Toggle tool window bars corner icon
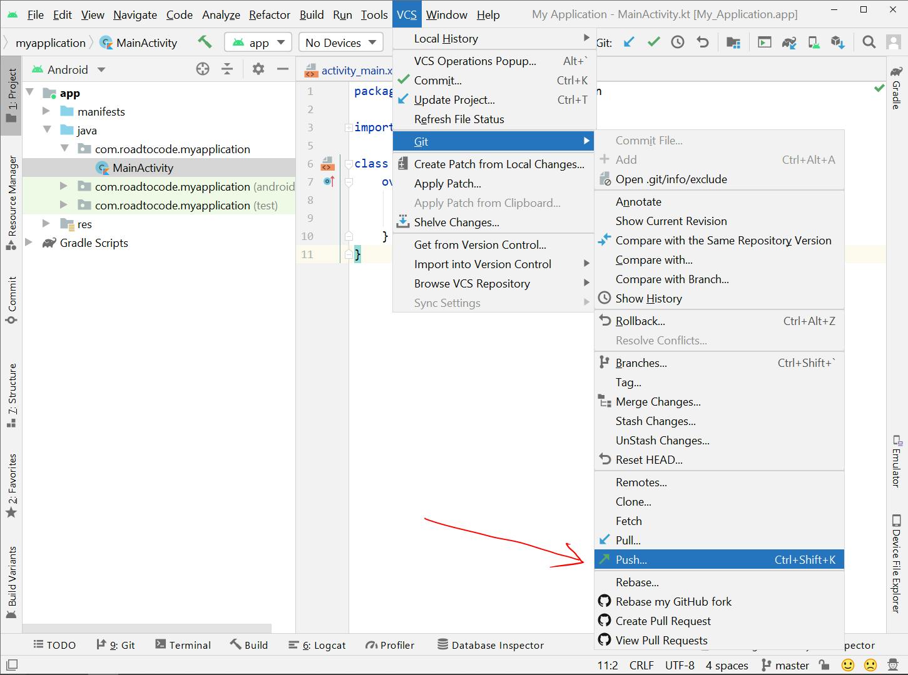The width and height of the screenshot is (908, 675). click(x=11, y=665)
